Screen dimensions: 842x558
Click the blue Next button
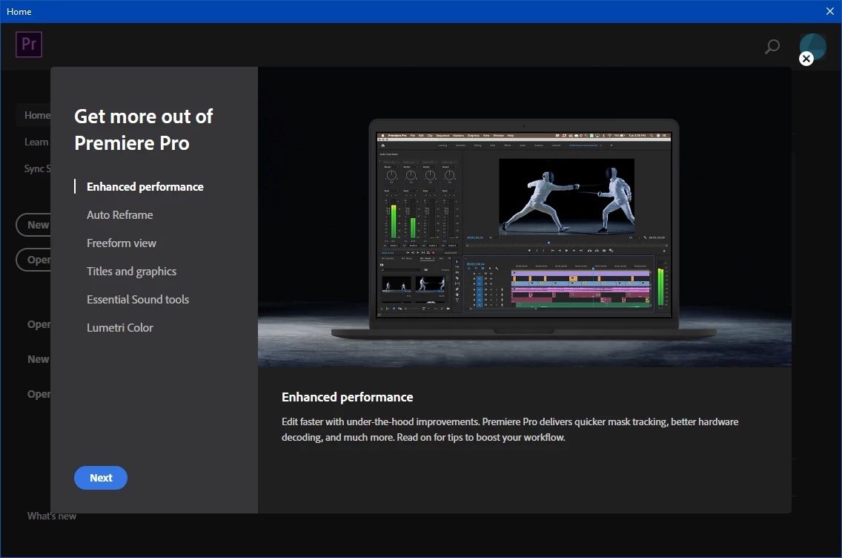(x=100, y=478)
